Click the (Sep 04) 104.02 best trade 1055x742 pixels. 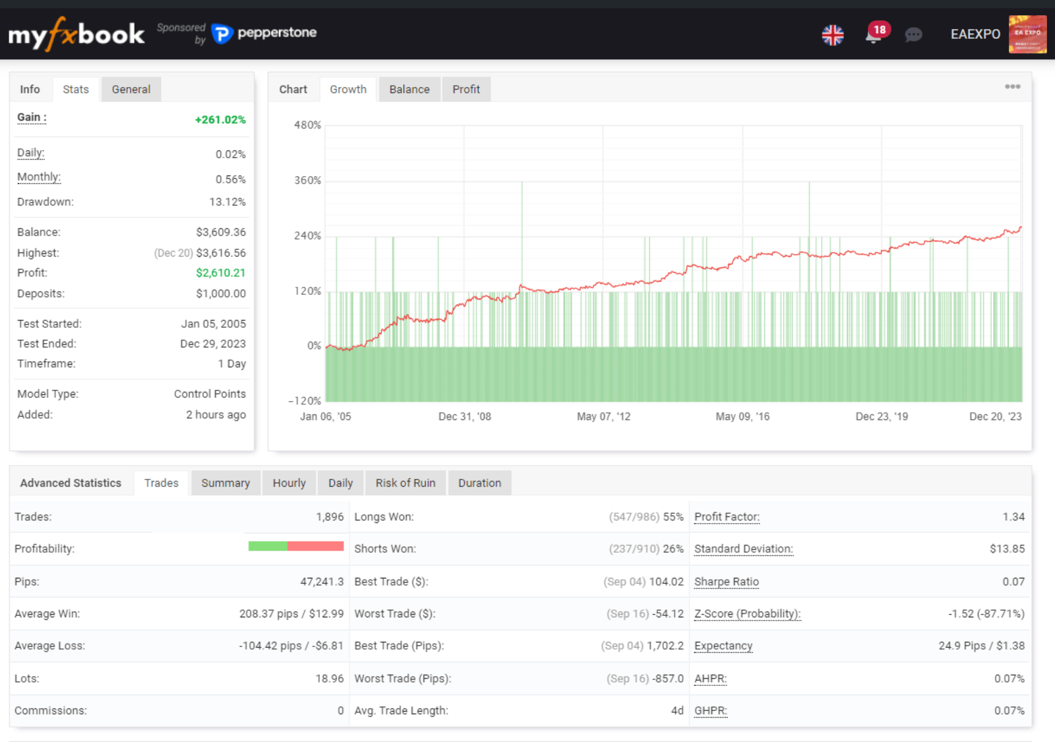click(x=644, y=582)
